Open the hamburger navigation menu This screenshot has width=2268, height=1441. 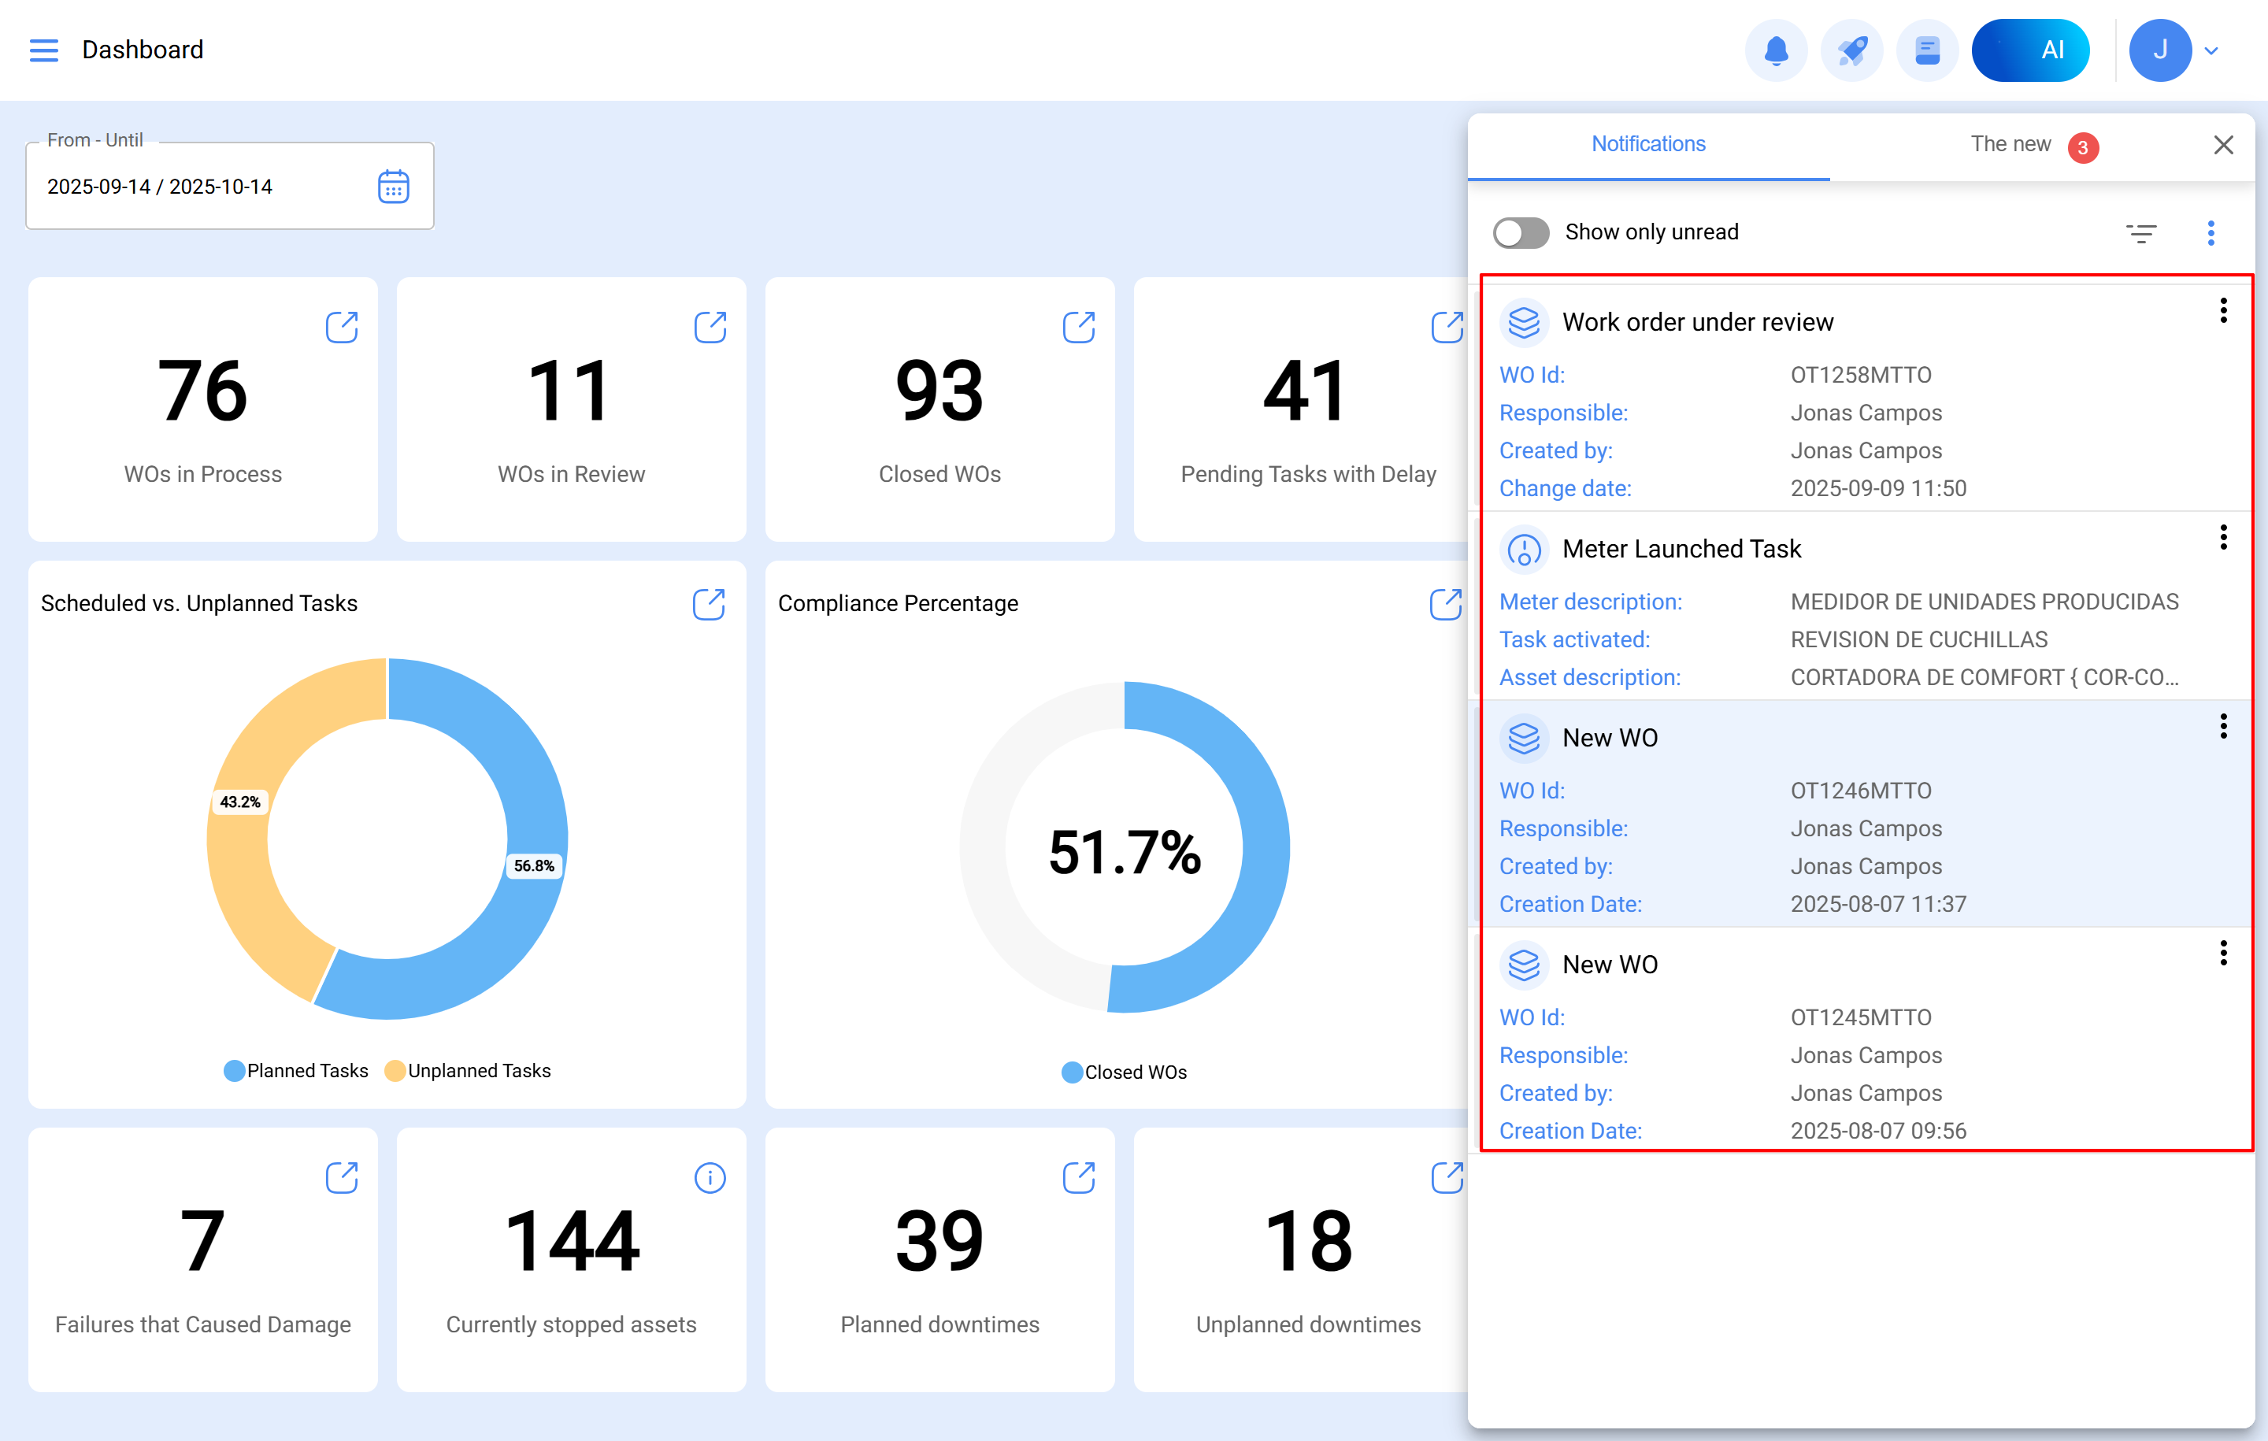pos(43,50)
